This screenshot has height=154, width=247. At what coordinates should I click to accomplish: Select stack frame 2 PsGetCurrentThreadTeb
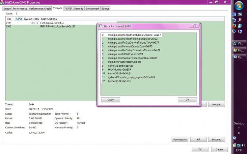[133, 43]
